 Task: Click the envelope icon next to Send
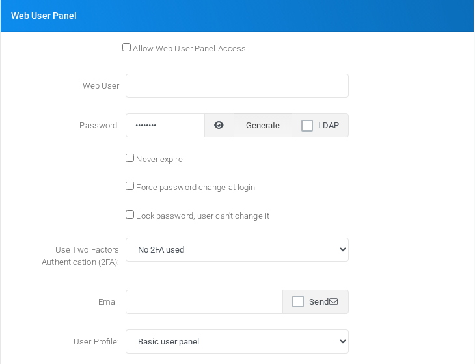point(334,301)
